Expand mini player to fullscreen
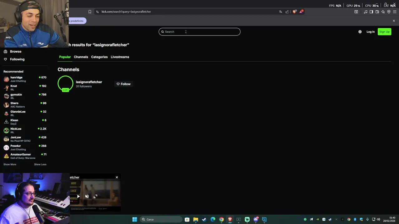The height and width of the screenshot is (224, 399). (95, 196)
